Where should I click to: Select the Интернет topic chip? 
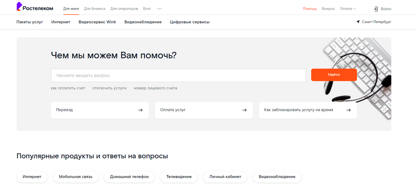tap(32, 177)
